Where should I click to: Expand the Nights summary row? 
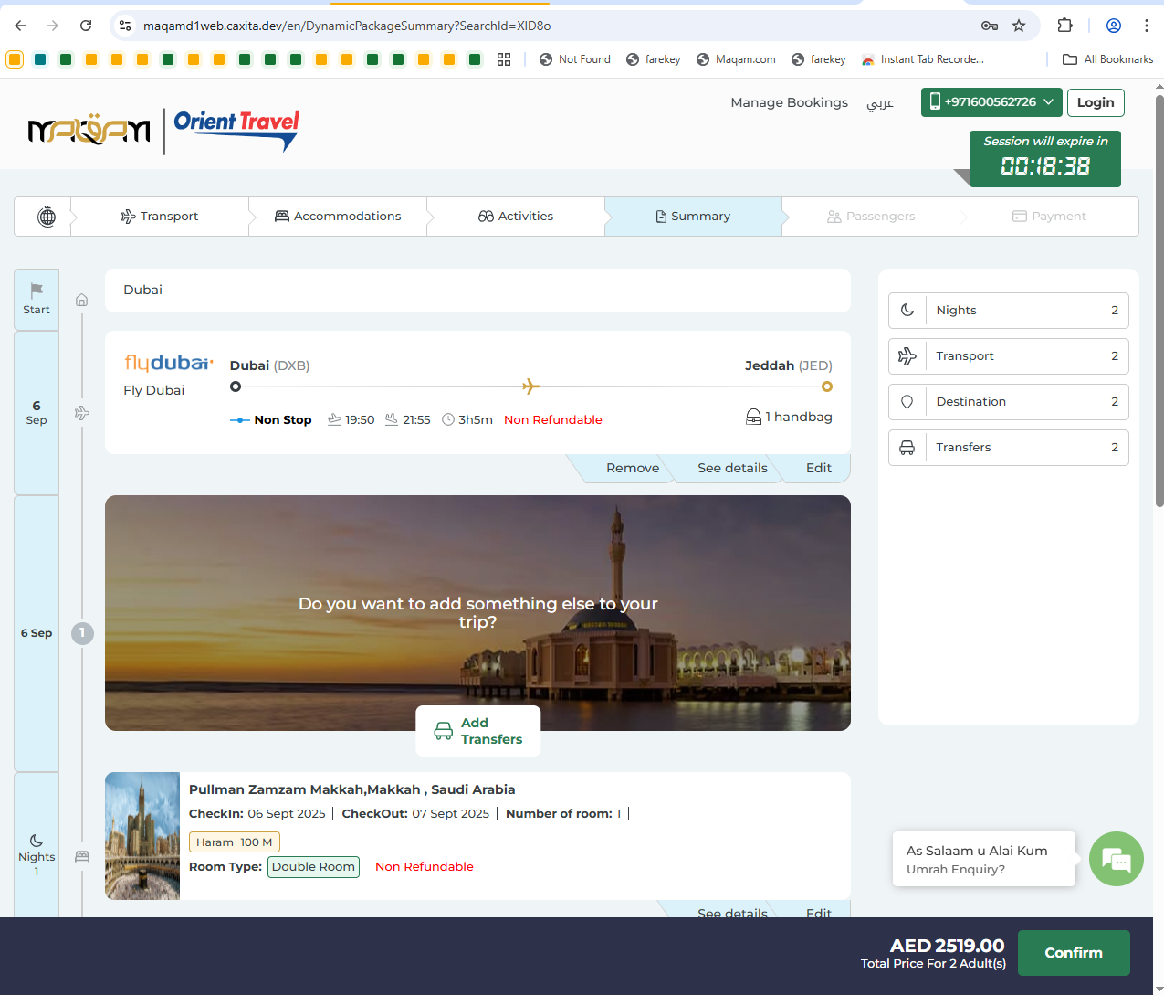1008,311
